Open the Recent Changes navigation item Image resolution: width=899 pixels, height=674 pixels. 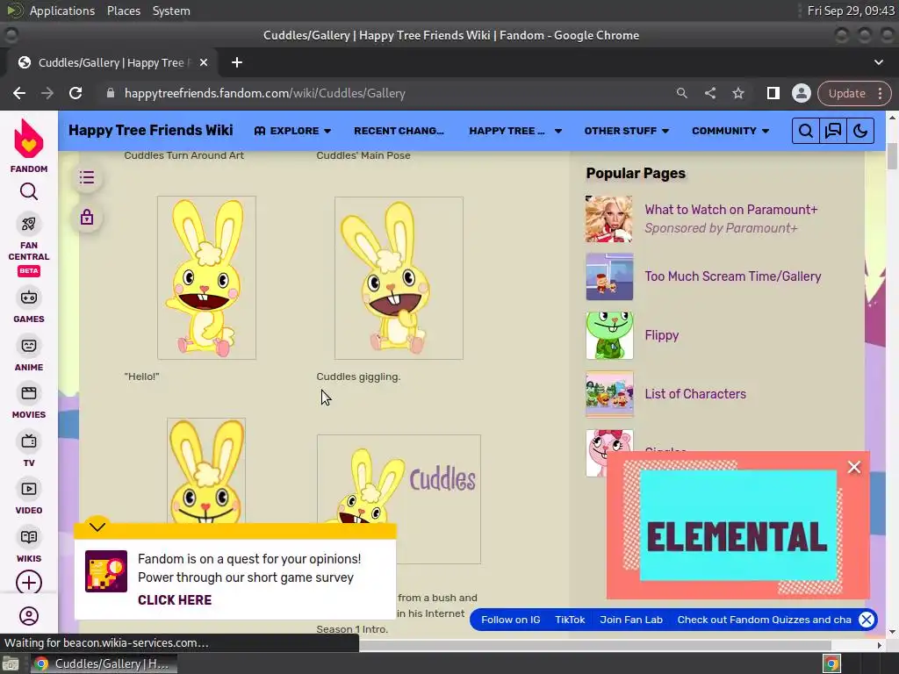click(399, 131)
